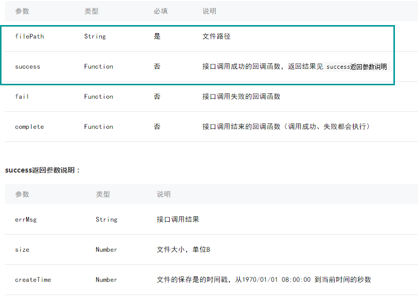Click 'Function' type in success row
The image size is (418, 298).
pos(99,66)
